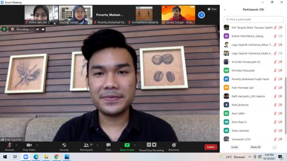
Task: Open the Reactions emoji menu
Action: (x=174, y=145)
